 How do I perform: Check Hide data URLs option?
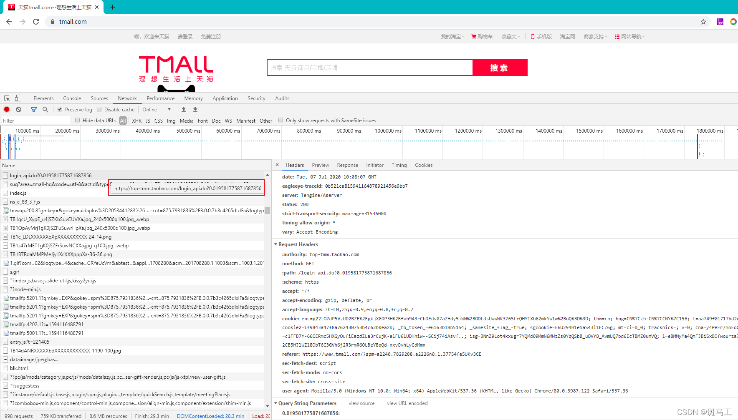(x=77, y=120)
